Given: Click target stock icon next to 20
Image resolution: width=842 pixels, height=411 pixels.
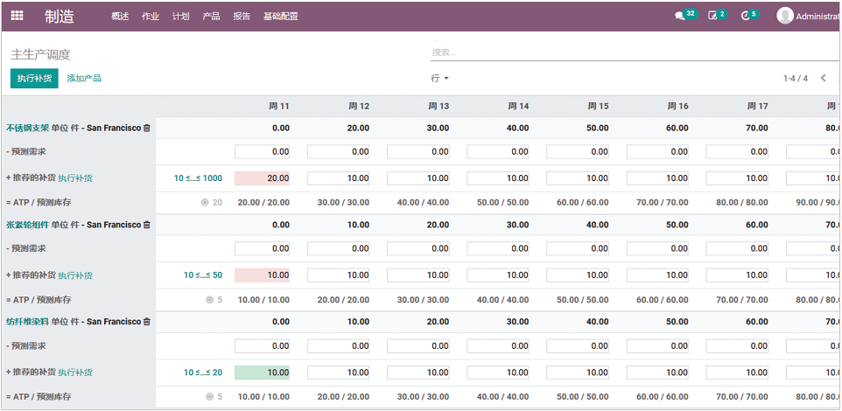Looking at the screenshot, I should click(x=205, y=202).
